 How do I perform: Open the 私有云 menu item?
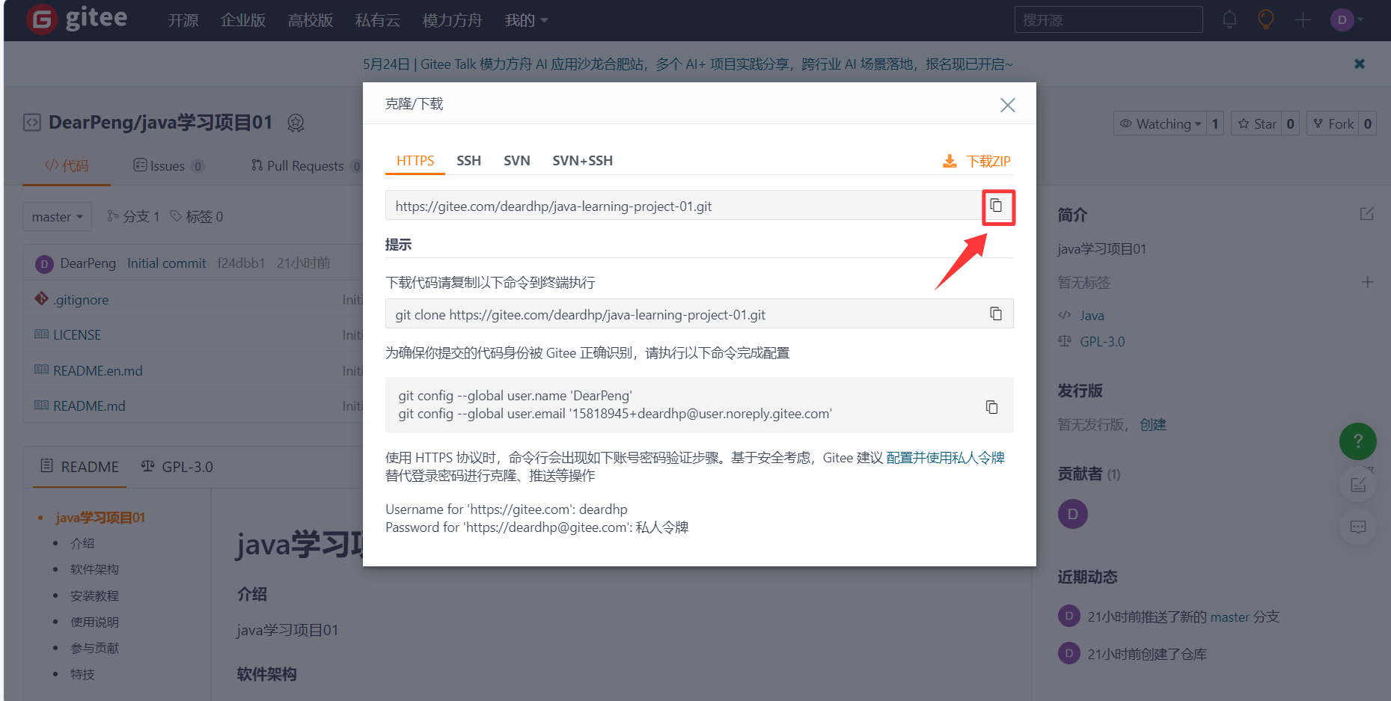click(378, 20)
